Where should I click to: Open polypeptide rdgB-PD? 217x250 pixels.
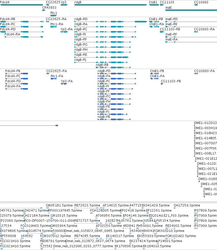pos(104,71)
